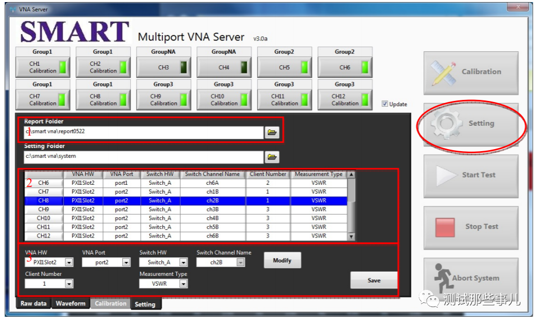This screenshot has width=538, height=323.
Task: Open the VNA HW dropdown PXI1Slot2
Action: [69, 262]
